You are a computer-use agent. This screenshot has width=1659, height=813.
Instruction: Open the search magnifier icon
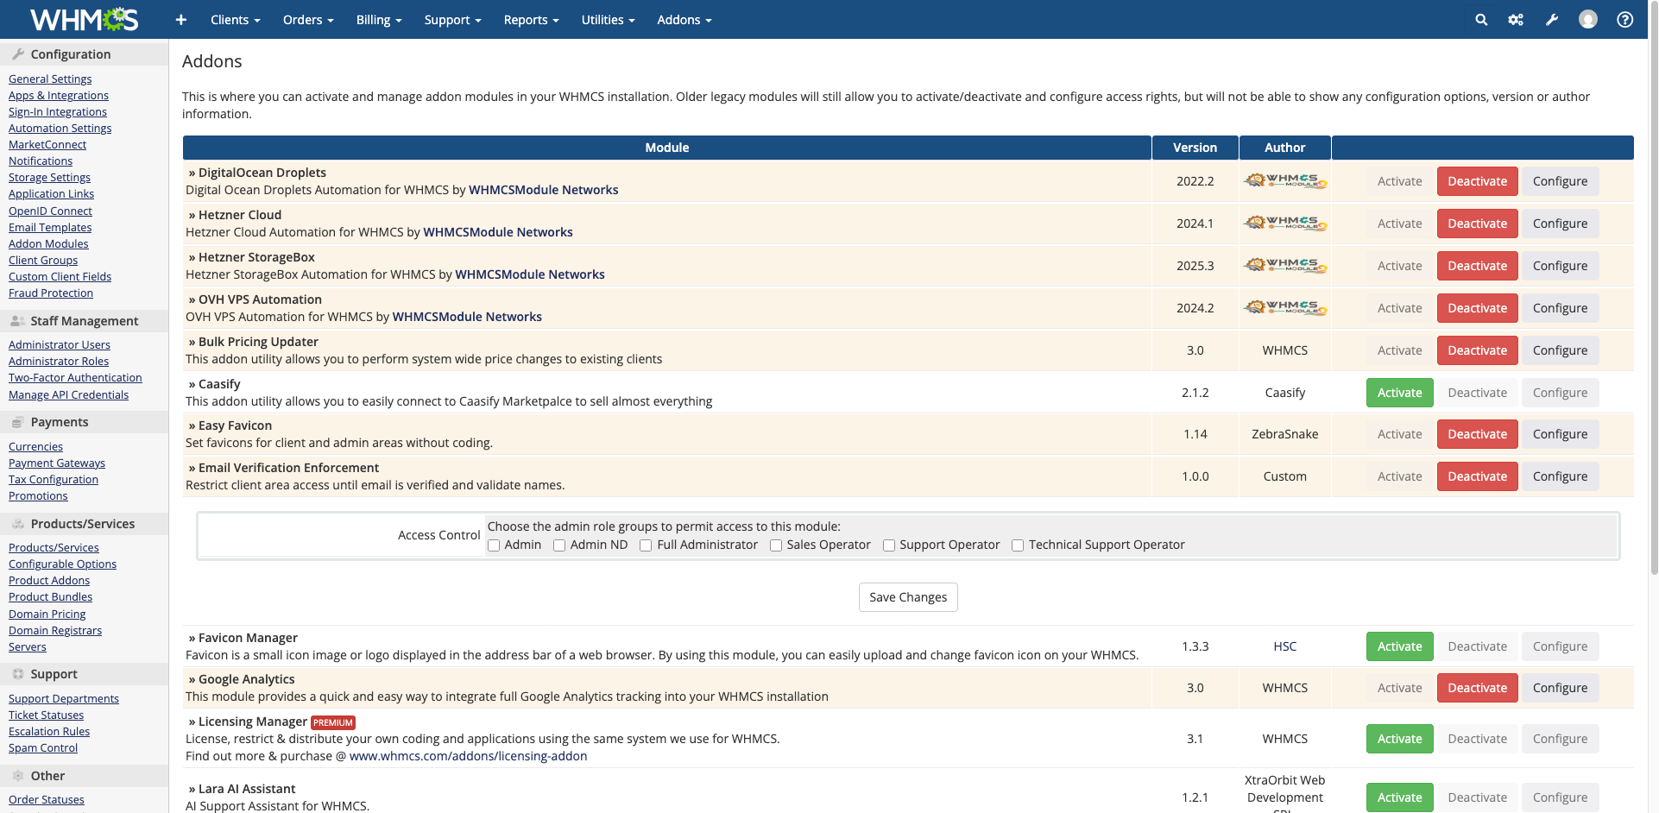1481,20
